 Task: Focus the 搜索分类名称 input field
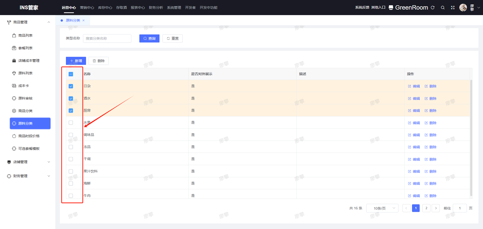(x=107, y=38)
